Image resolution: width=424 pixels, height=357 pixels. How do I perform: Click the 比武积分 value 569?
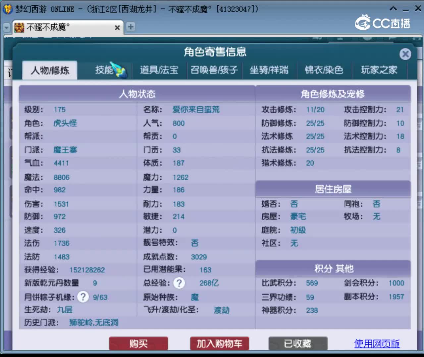(x=312, y=283)
